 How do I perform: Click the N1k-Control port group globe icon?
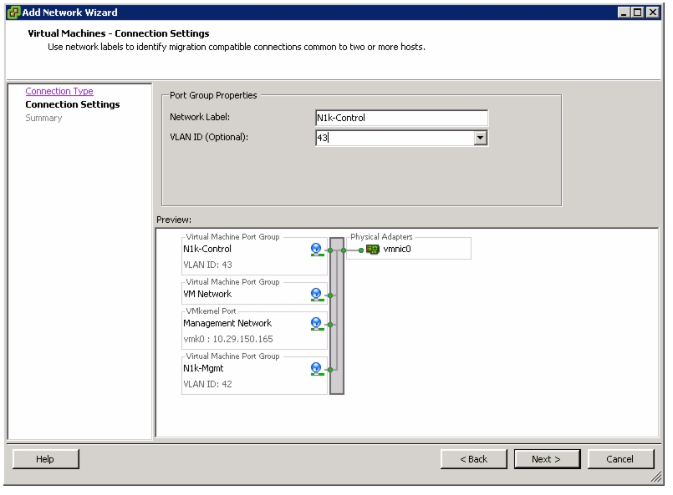tap(317, 250)
